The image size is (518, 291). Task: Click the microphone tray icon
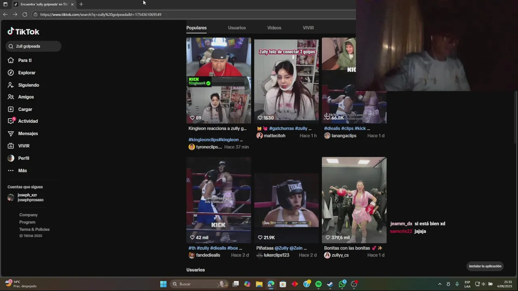(457, 284)
